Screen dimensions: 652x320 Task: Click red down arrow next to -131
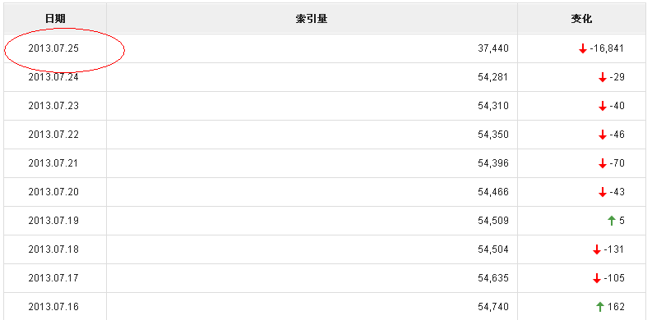pos(597,249)
